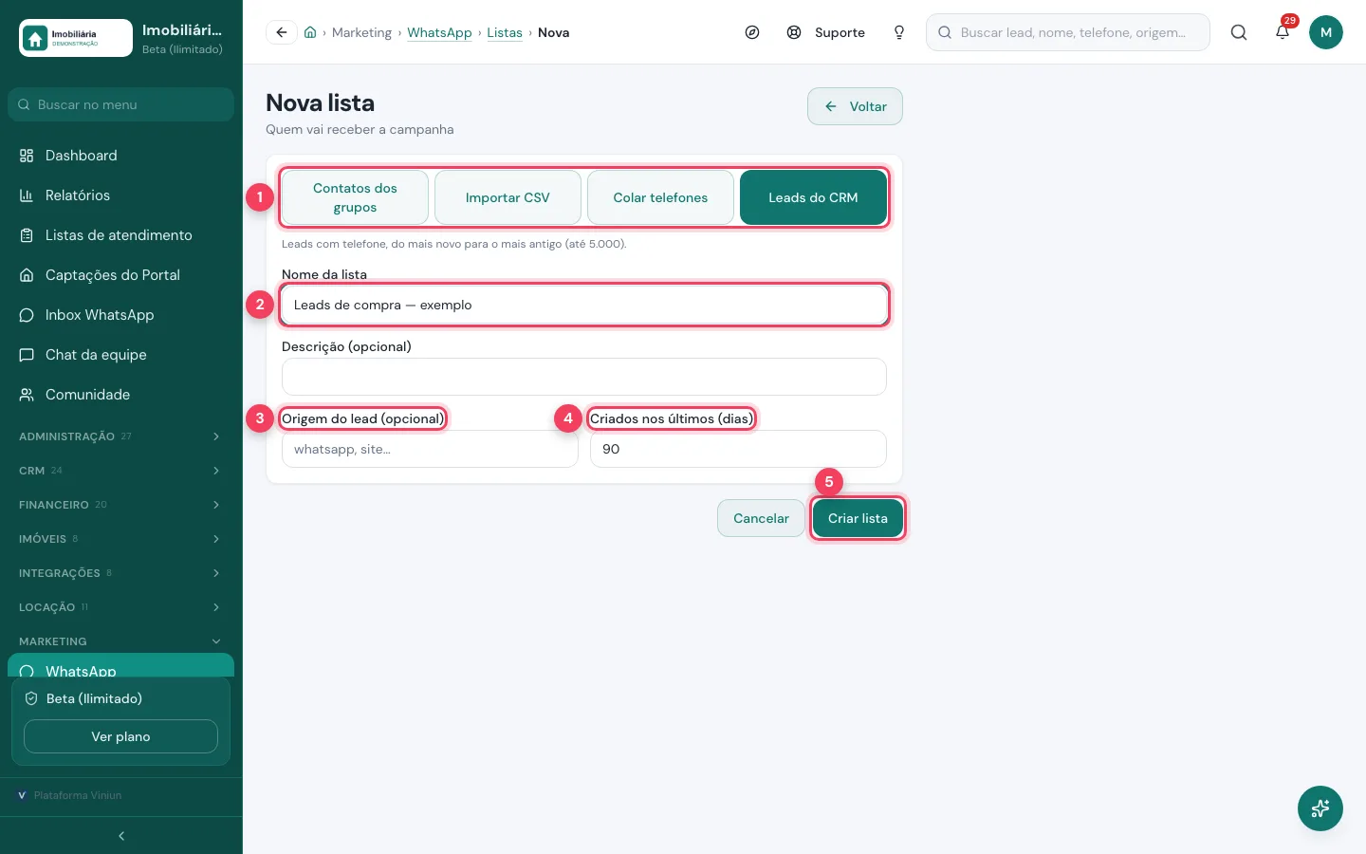1366x854 pixels.
Task: Click the back arrow icon in breadcrumb
Action: click(x=282, y=32)
